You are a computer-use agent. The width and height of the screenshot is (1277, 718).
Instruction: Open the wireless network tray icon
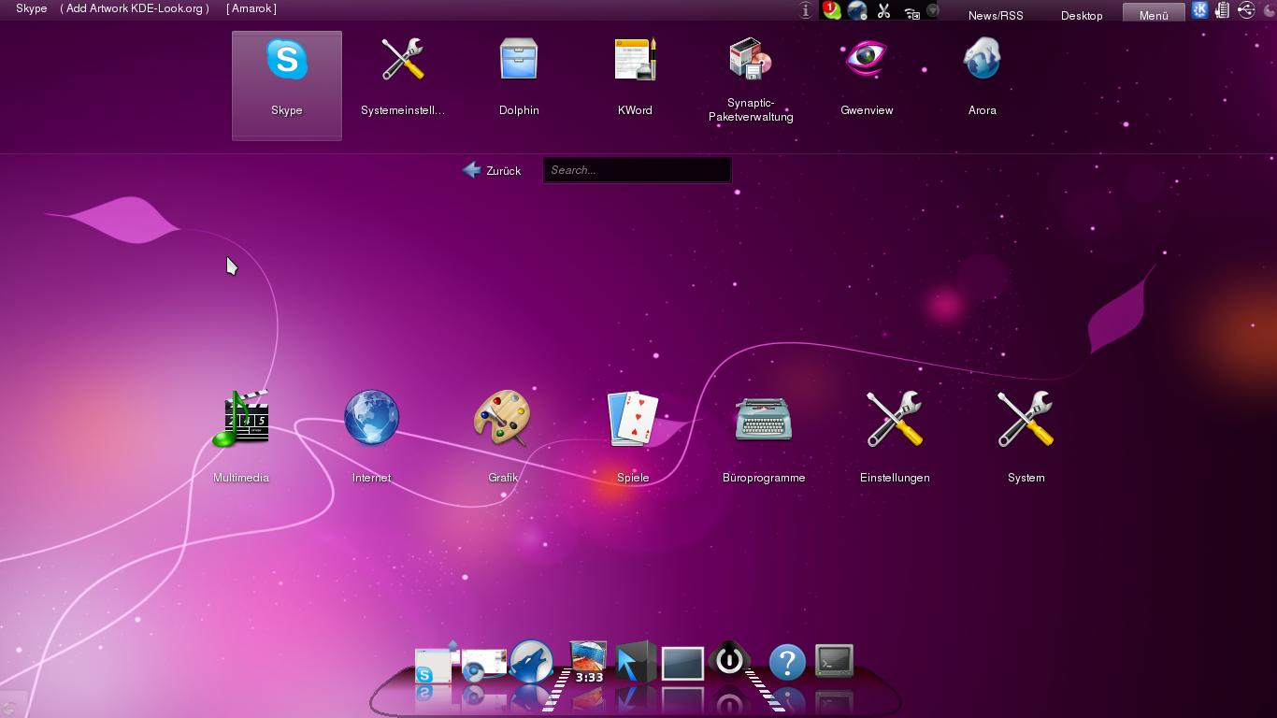coord(911,12)
